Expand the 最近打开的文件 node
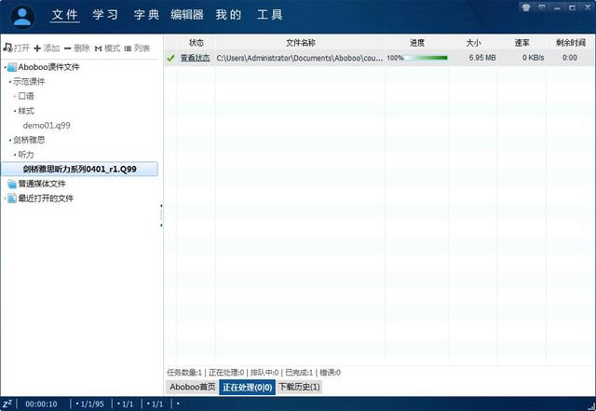This screenshot has width=596, height=411. click(4, 199)
